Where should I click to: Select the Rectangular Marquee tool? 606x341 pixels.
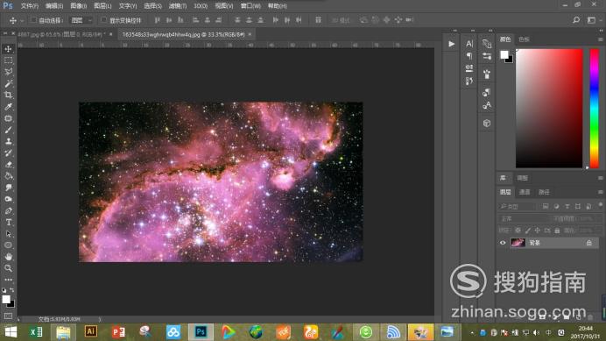(x=8, y=60)
